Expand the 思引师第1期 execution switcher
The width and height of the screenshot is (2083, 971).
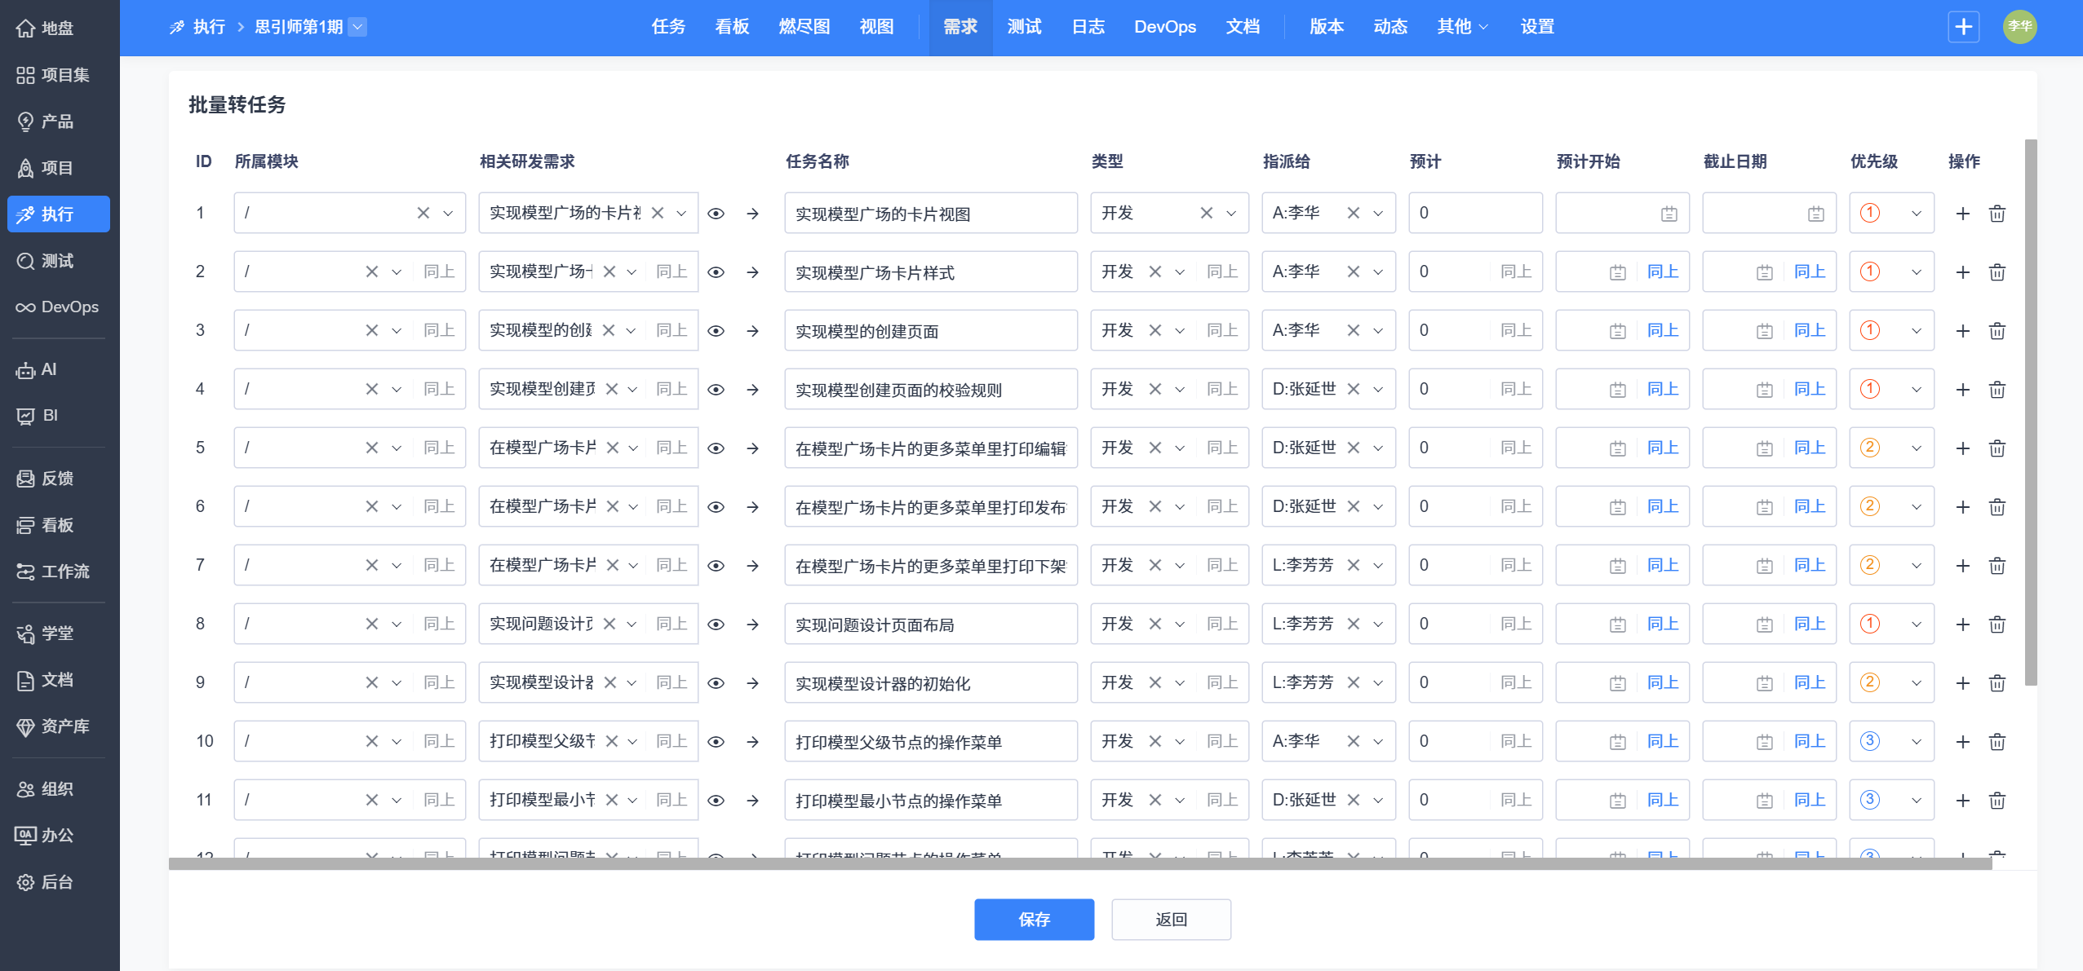point(357,27)
